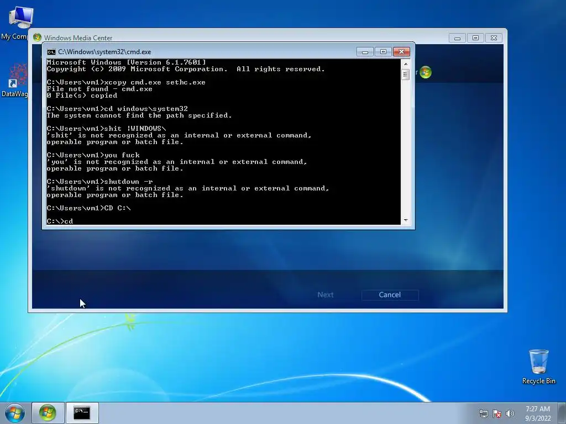Click the Windows Media Center title icon
This screenshot has height=424, width=566.
click(37, 38)
